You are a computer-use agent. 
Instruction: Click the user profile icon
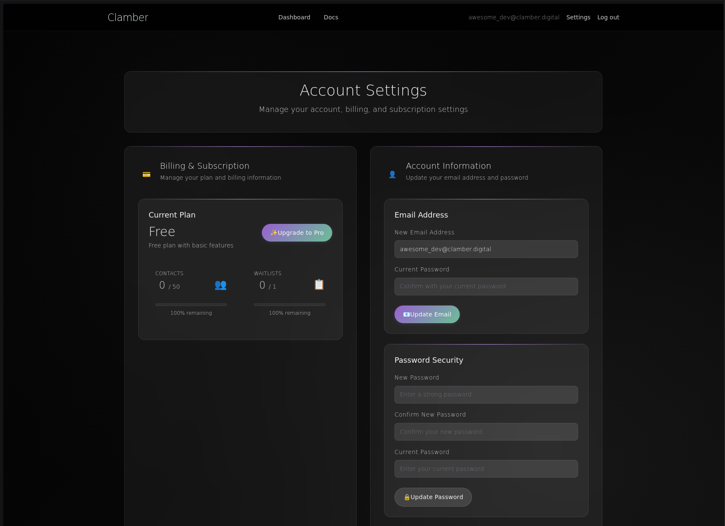392,175
